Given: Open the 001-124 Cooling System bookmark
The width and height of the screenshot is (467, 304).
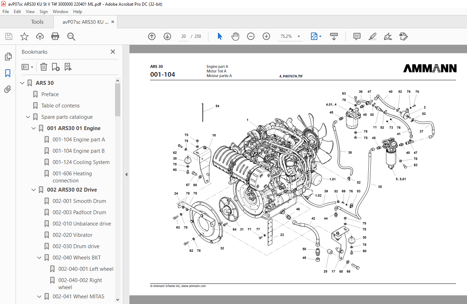Looking at the screenshot, I should click(81, 162).
